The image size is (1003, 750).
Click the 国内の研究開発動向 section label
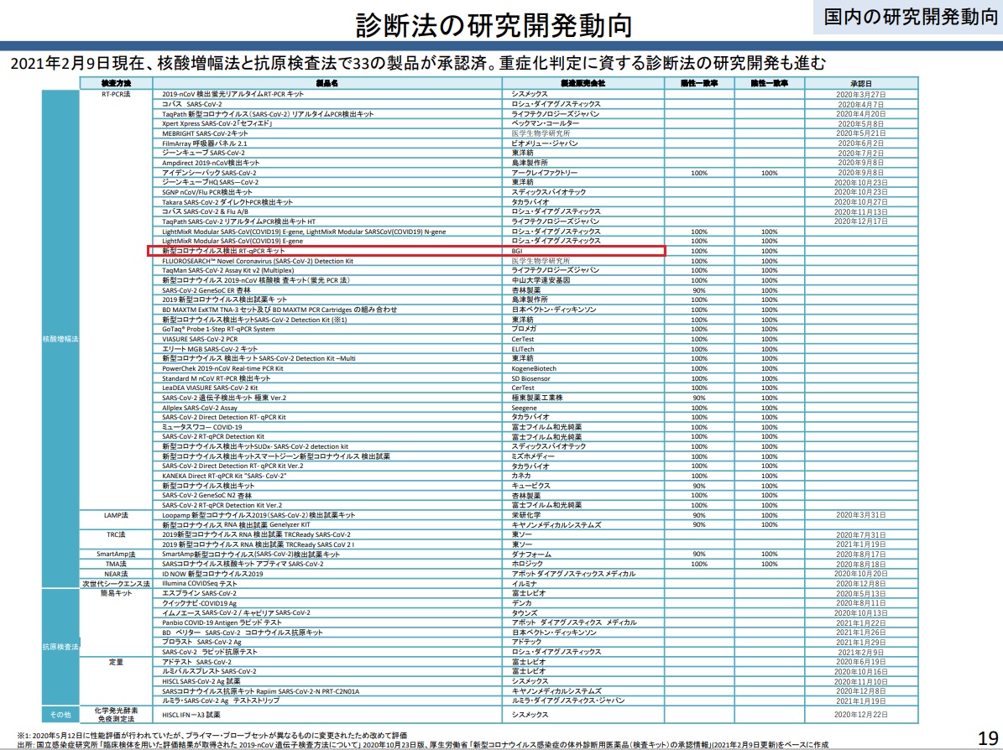tap(910, 18)
